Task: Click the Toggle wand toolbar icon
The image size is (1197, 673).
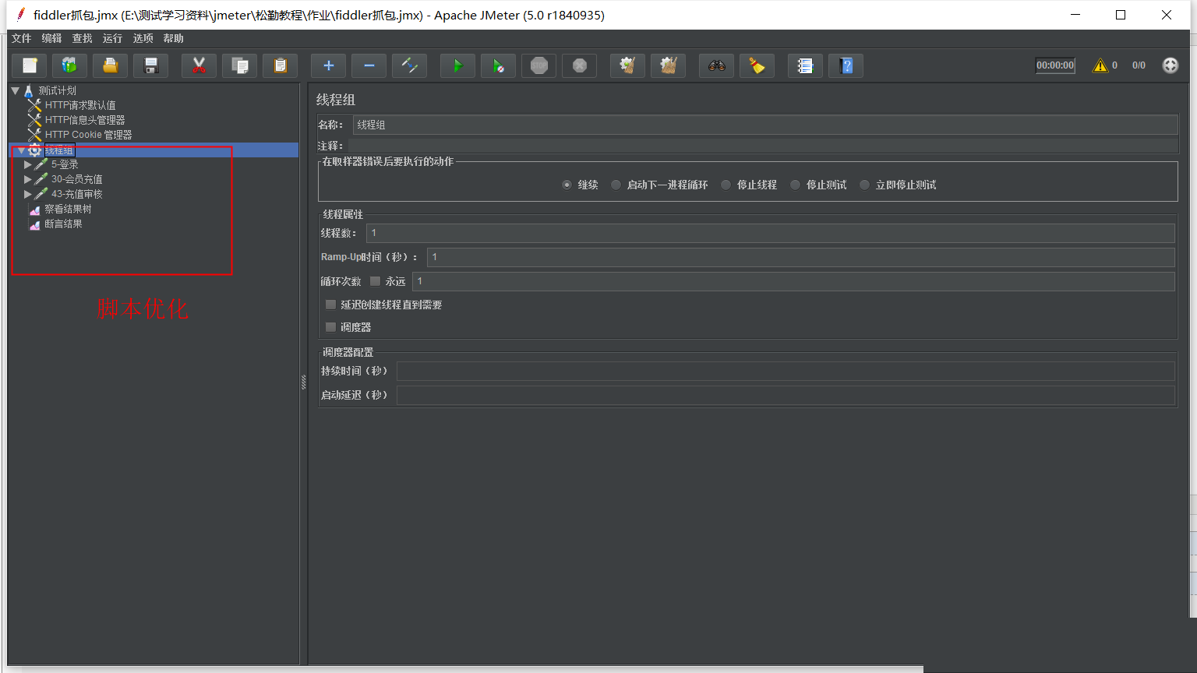Action: 409,66
